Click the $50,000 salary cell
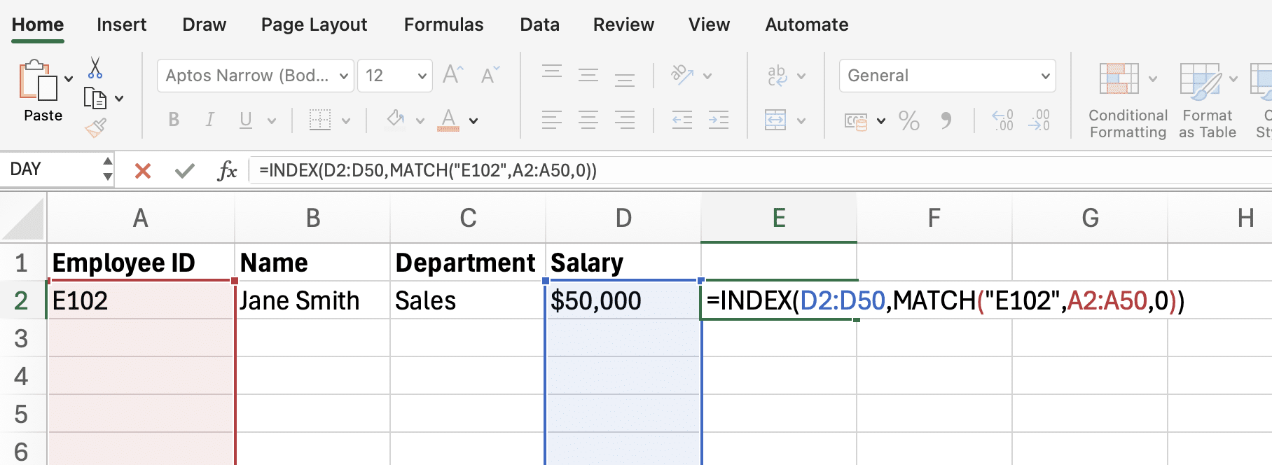Screen dimensions: 1272x465 [x=623, y=300]
